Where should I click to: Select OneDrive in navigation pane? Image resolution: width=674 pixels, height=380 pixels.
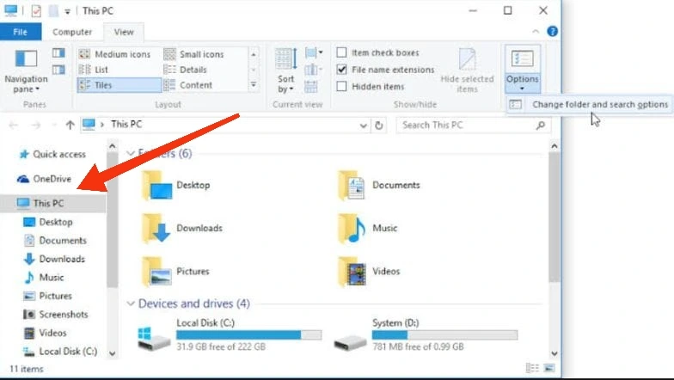click(45, 179)
